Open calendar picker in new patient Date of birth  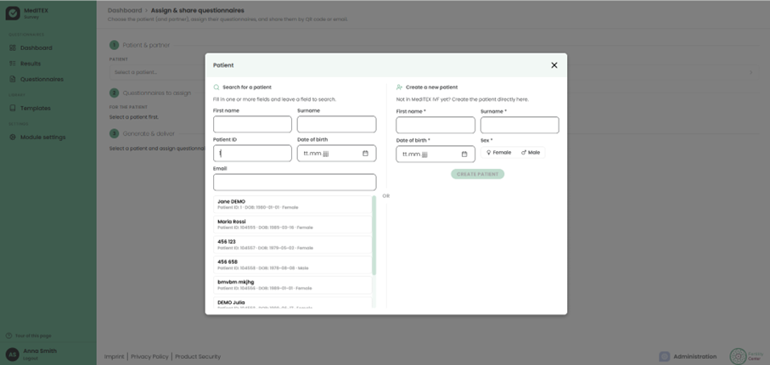(x=464, y=154)
